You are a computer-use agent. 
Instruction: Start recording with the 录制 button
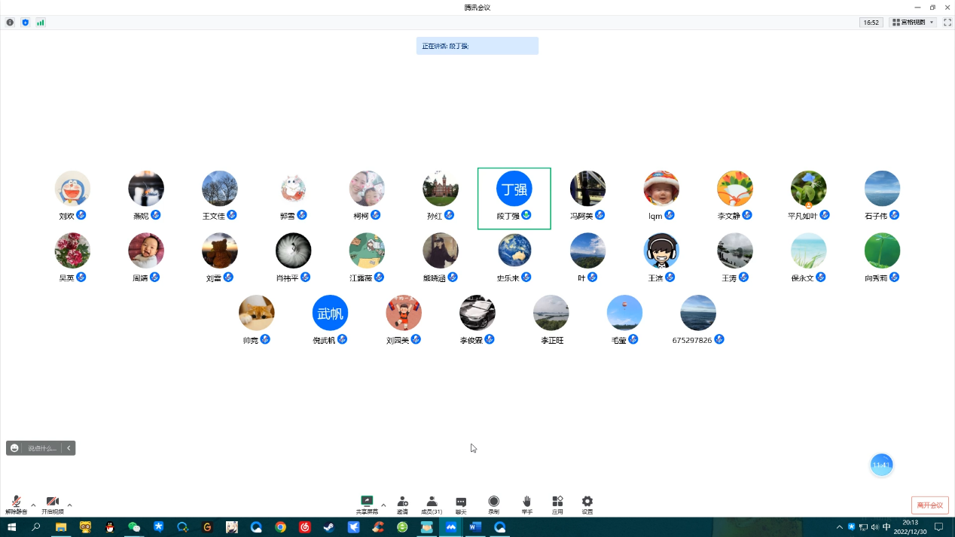(x=493, y=503)
